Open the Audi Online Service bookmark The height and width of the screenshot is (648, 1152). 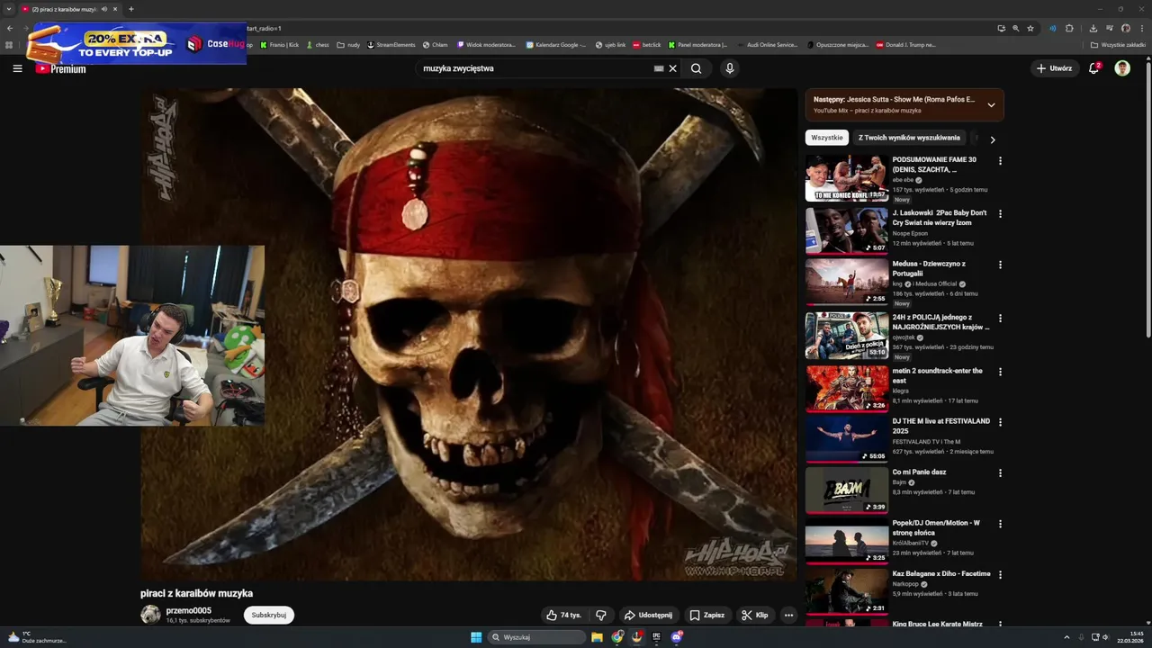click(x=768, y=44)
